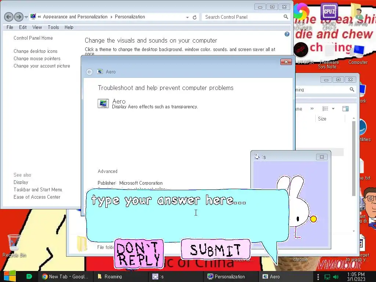
Task: Open Freeware Sys Note desktop icon
Action: tap(329, 55)
